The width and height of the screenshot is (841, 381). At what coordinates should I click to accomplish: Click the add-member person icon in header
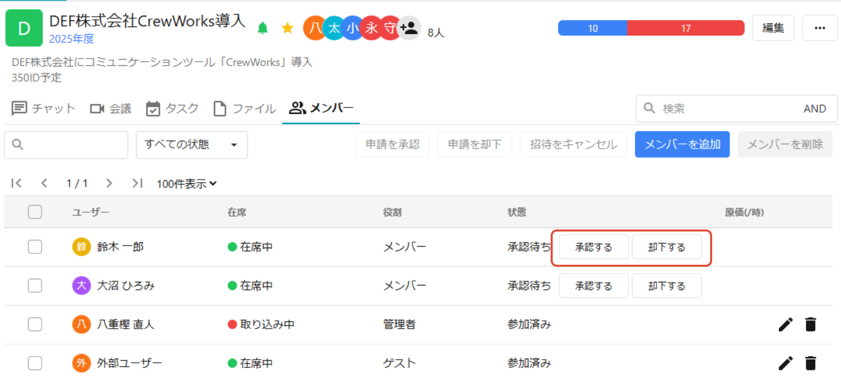pyautogui.click(x=409, y=28)
